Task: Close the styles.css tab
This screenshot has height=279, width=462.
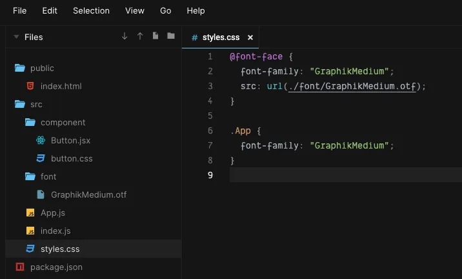Action: (250, 37)
